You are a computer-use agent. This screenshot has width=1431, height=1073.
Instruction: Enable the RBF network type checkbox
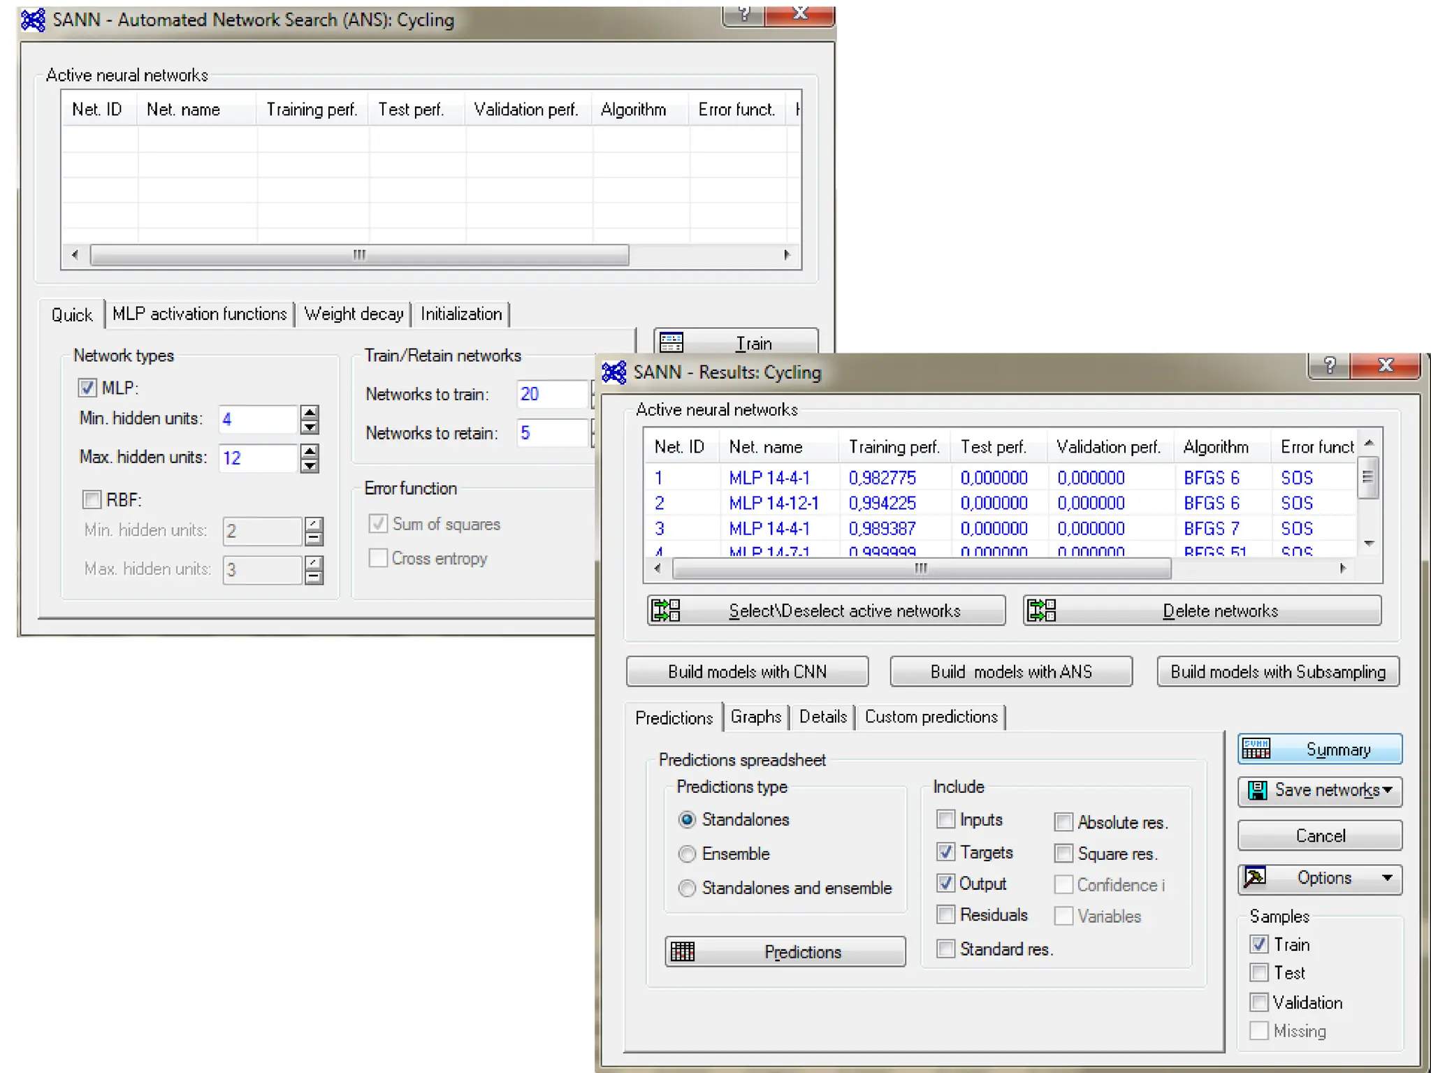(92, 499)
